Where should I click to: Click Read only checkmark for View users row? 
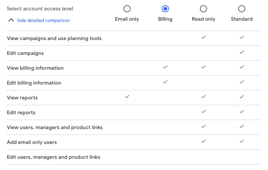pos(203,126)
